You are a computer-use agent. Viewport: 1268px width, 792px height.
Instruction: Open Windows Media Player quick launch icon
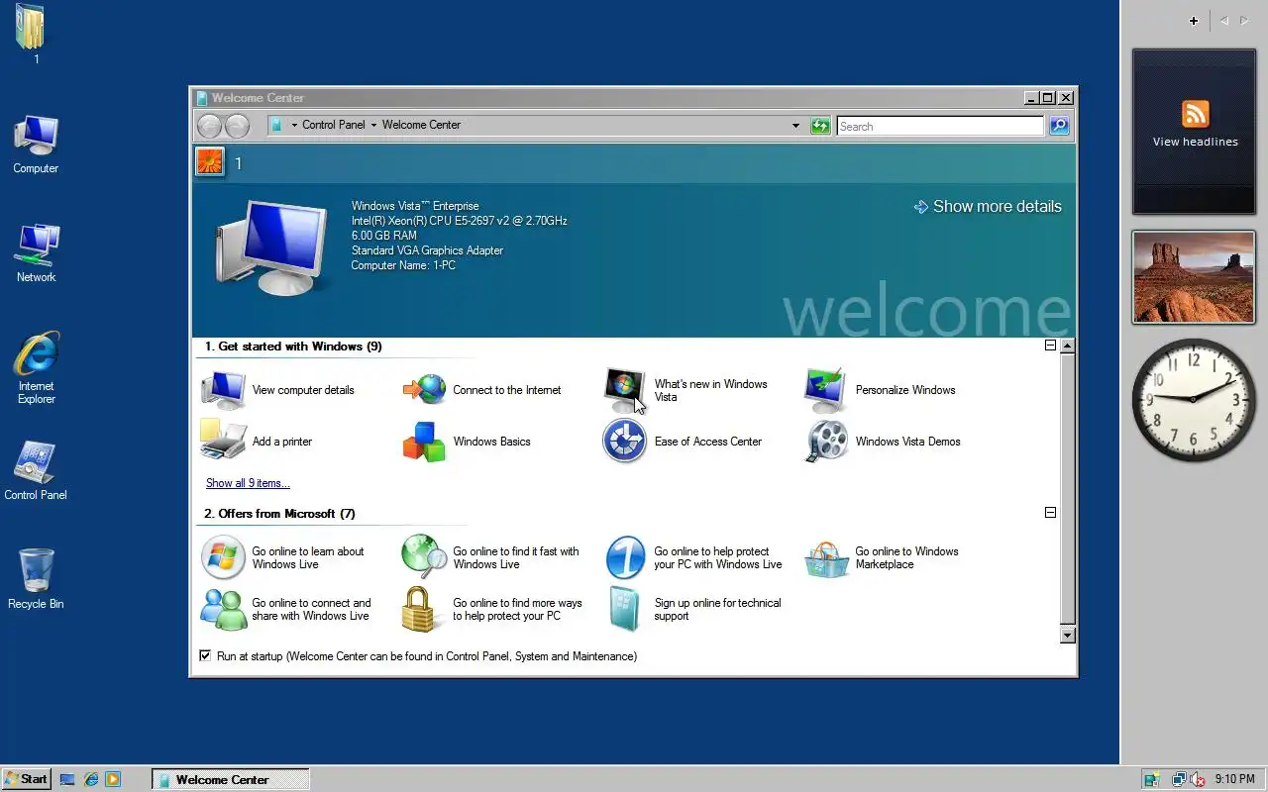(x=113, y=779)
